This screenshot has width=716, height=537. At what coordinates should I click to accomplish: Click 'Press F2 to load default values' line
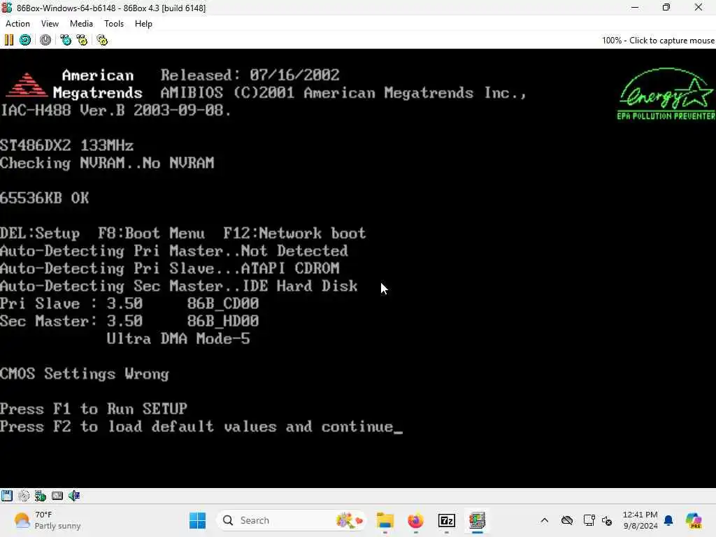(196, 427)
